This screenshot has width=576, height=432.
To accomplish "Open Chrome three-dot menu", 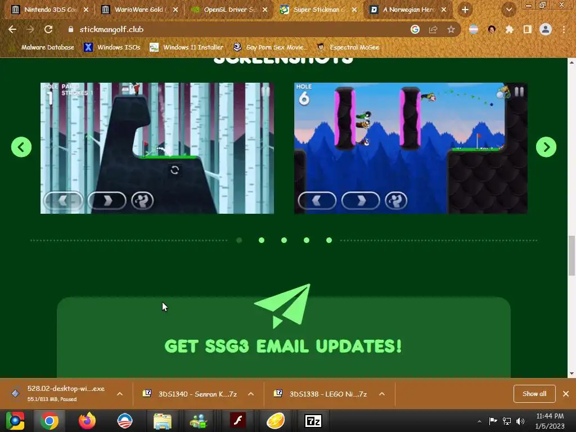I will [564, 29].
